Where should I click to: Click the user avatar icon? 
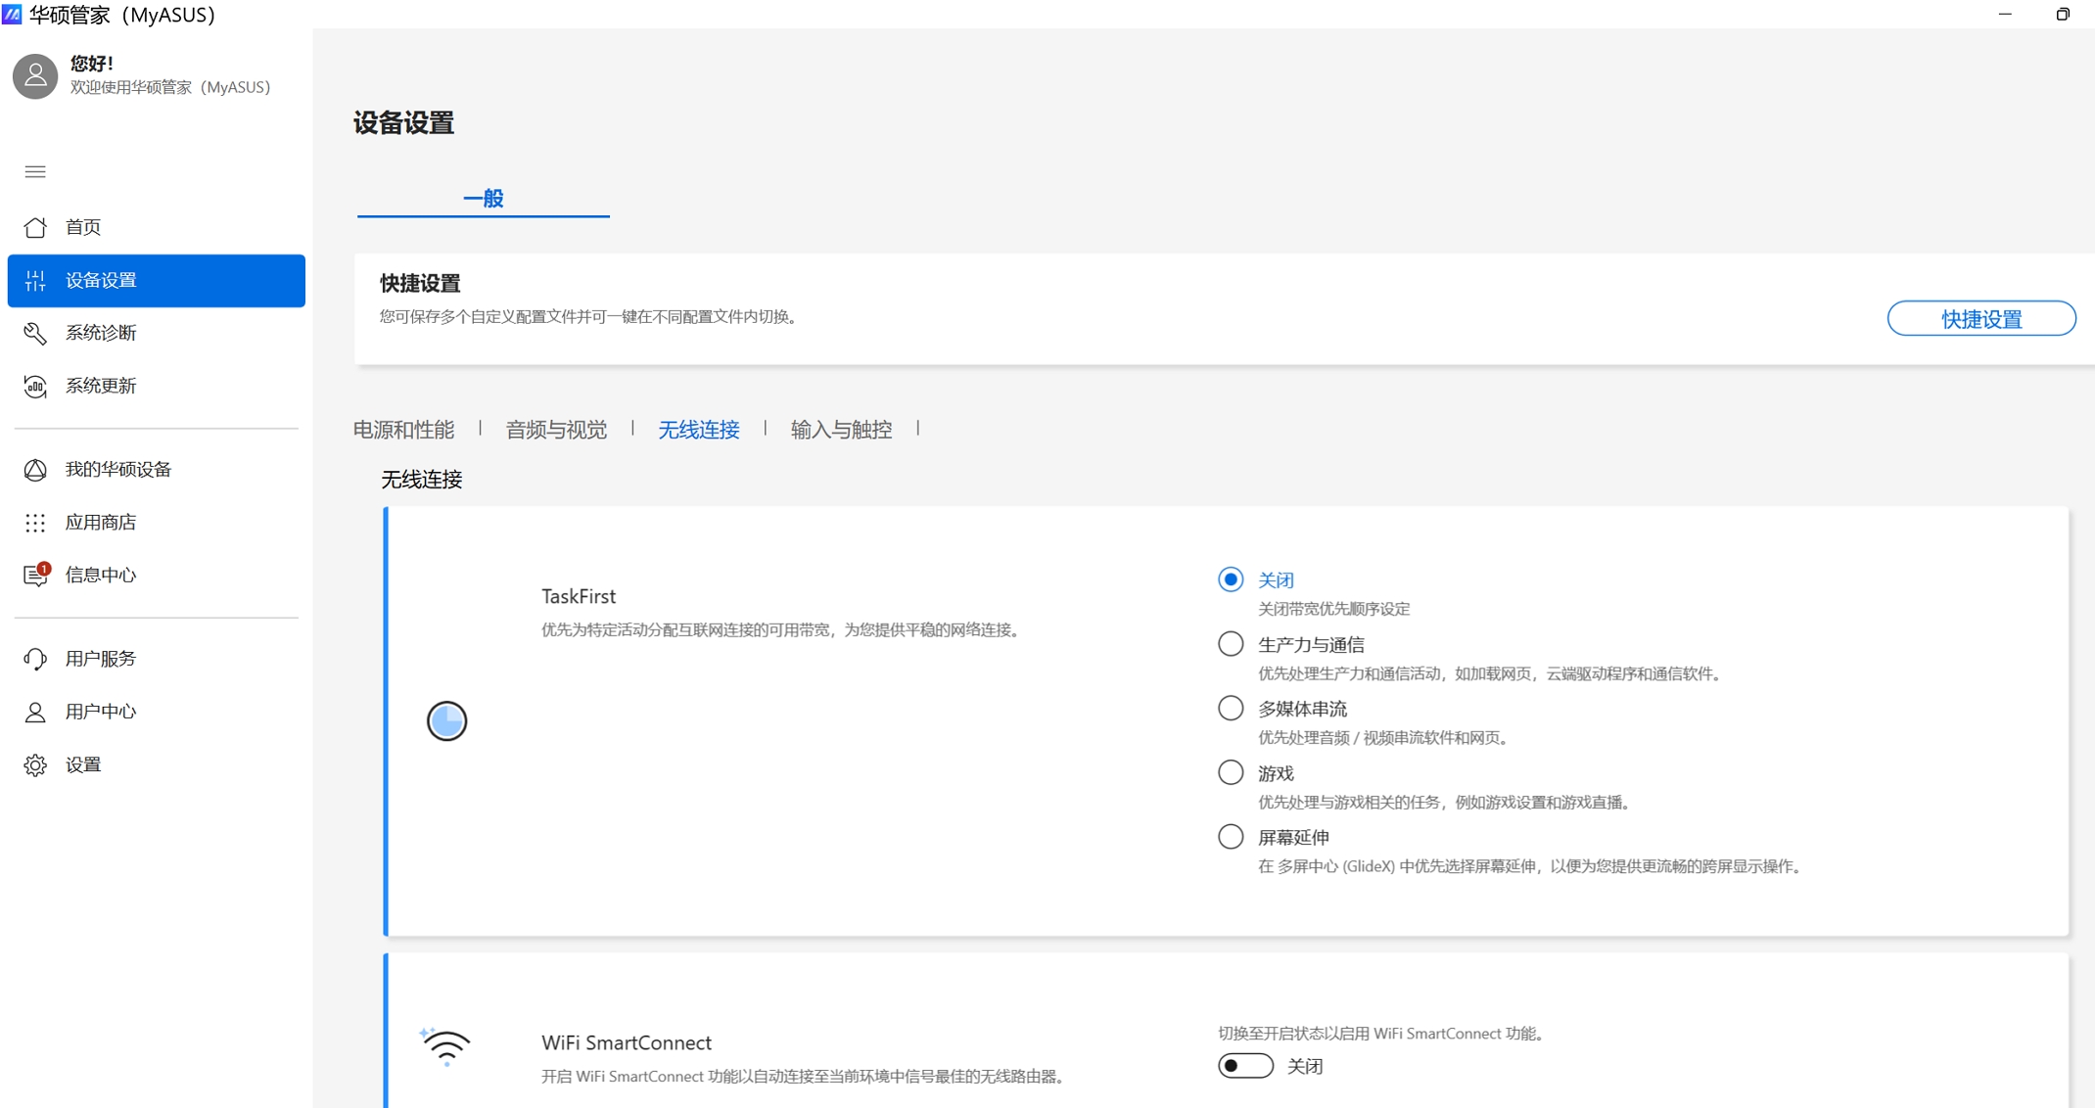tap(35, 75)
